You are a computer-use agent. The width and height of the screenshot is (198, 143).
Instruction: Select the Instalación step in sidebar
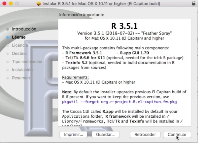22,70
